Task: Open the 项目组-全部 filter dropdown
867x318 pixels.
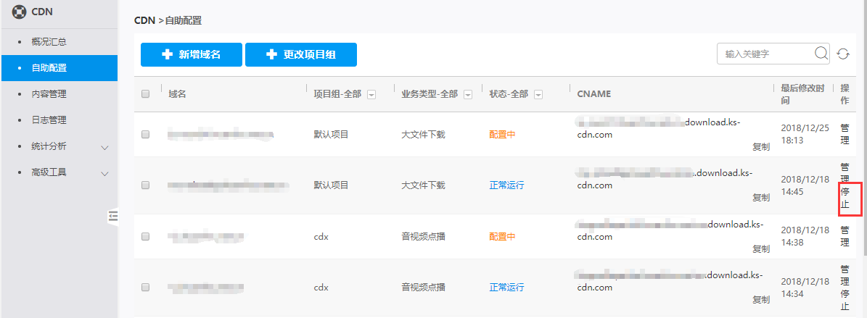Action: 371,95
